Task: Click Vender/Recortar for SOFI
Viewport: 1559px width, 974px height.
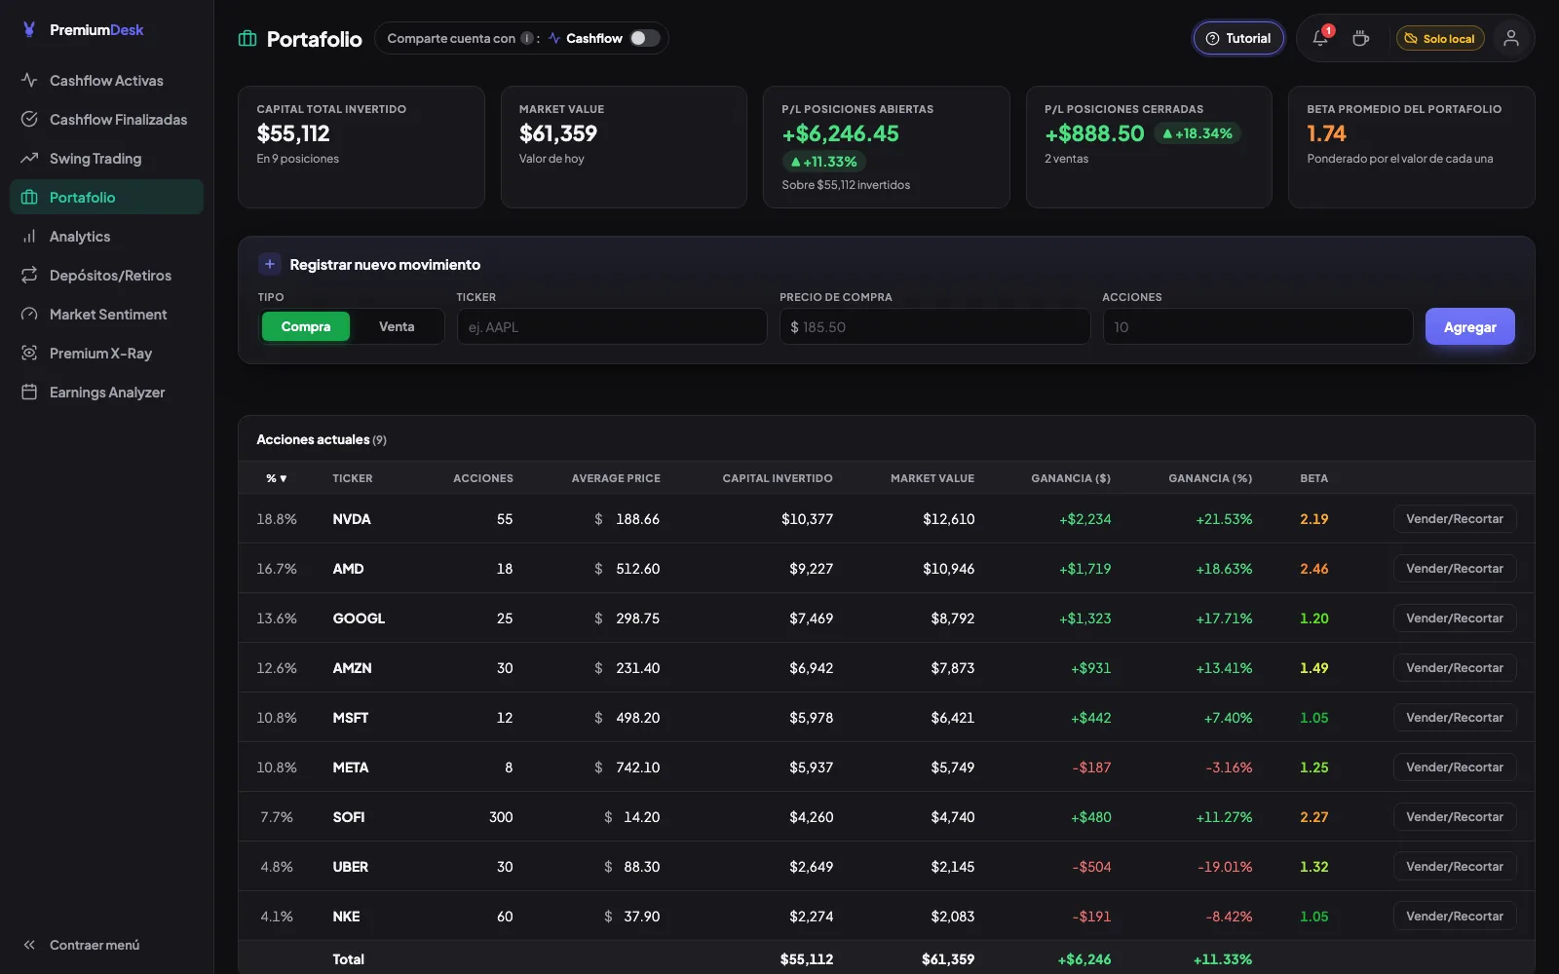Action: click(1455, 816)
